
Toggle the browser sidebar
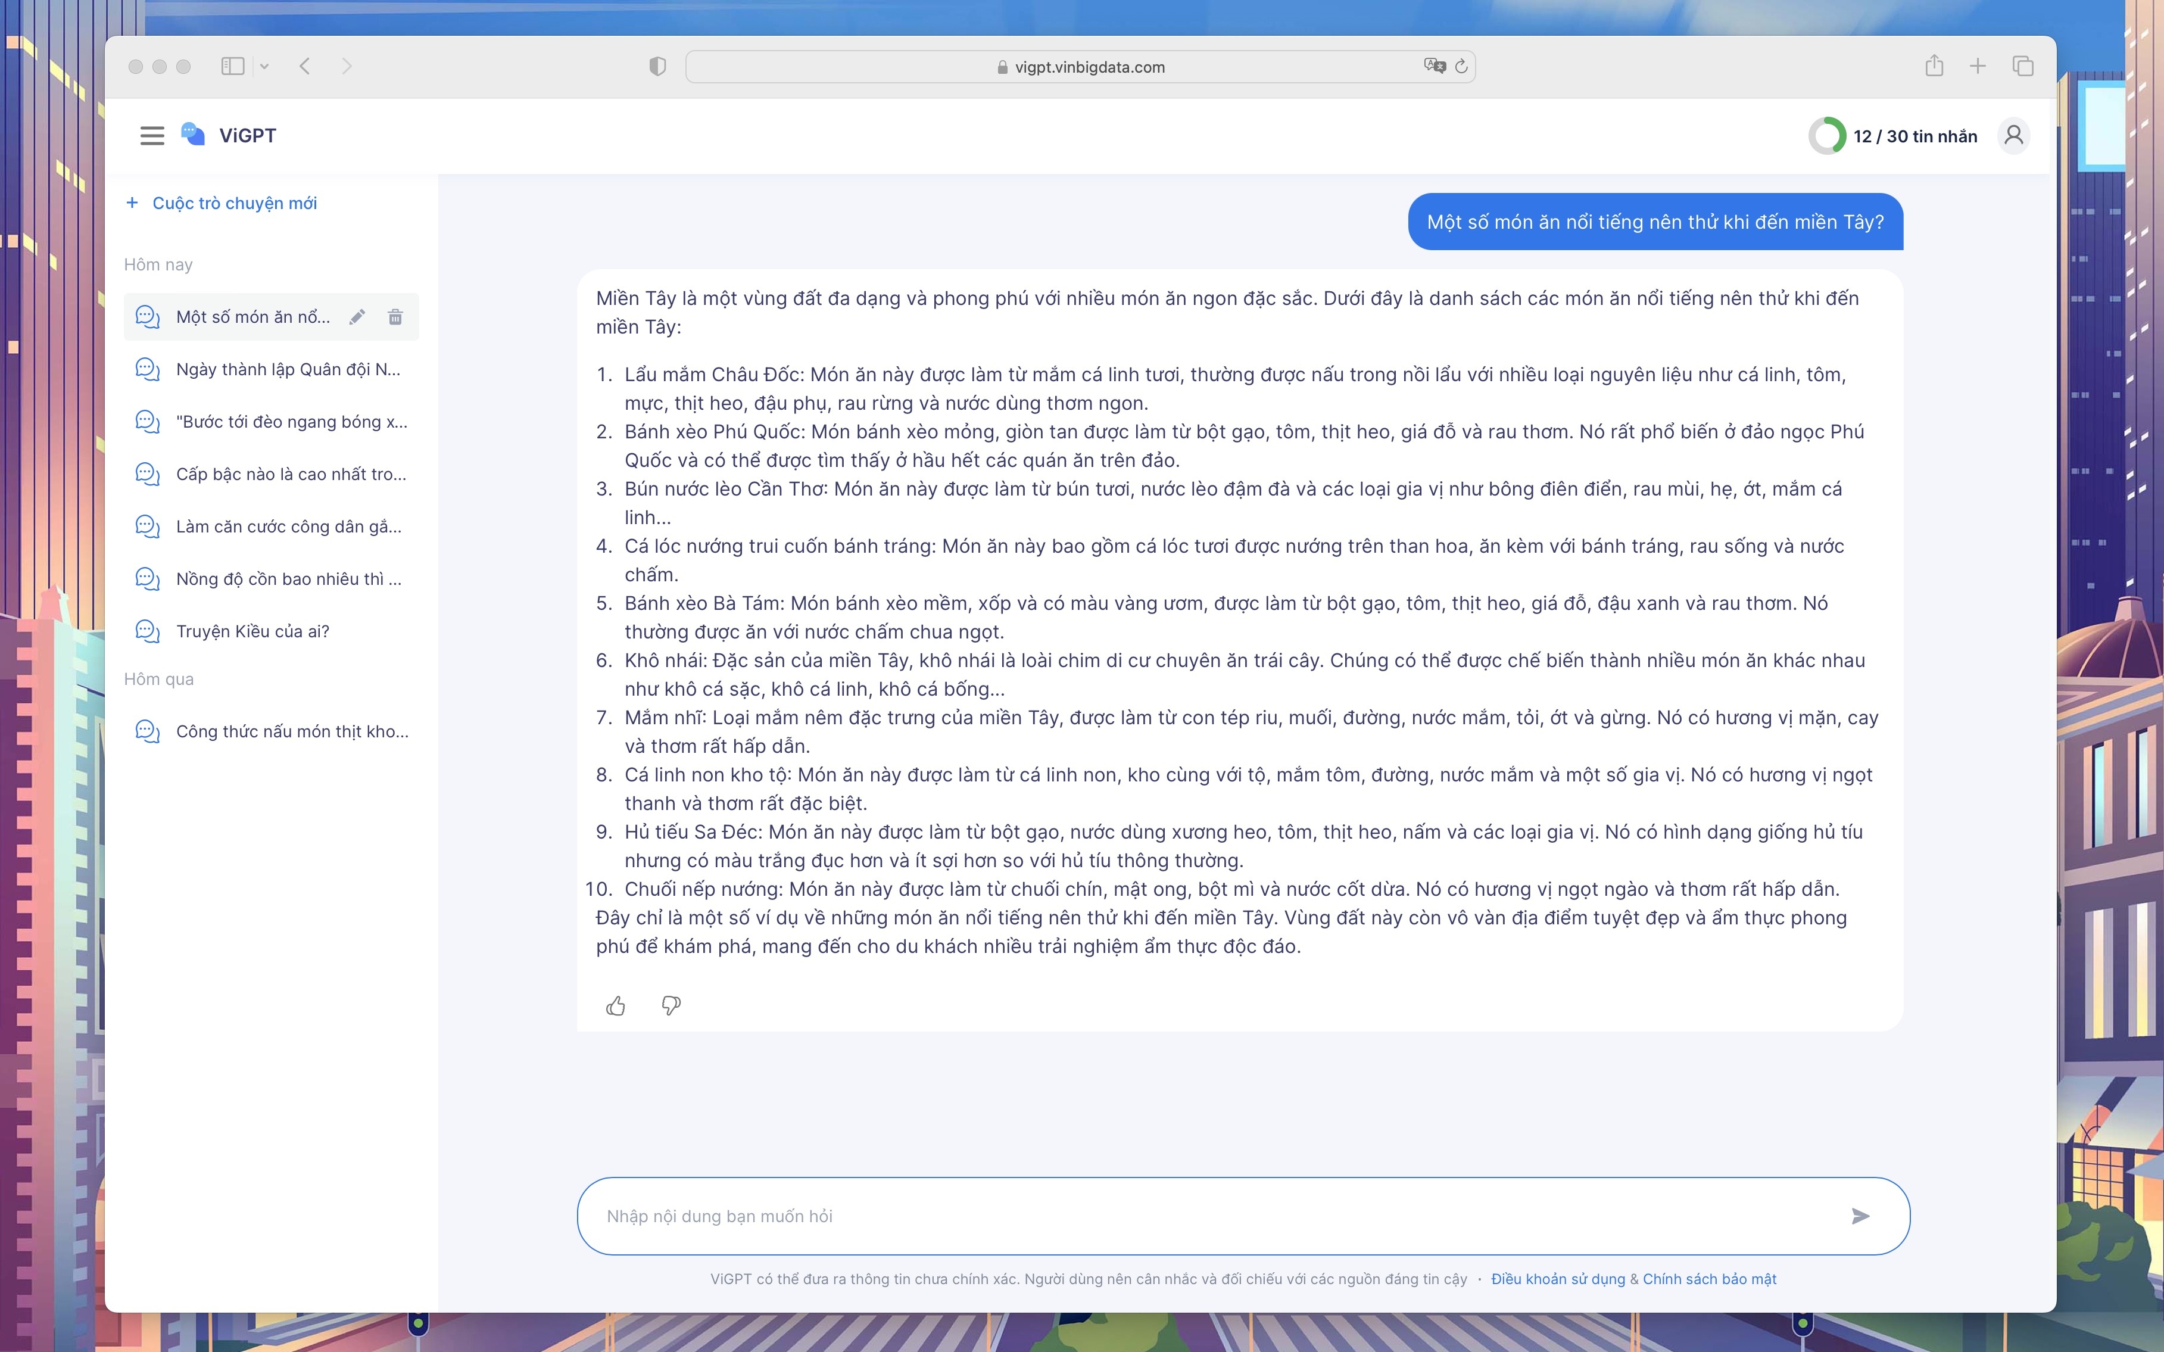[232, 66]
